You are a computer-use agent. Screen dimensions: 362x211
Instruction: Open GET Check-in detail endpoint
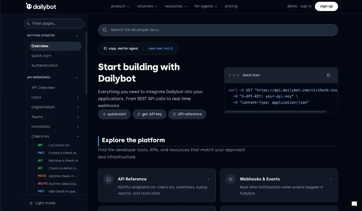[58, 168]
